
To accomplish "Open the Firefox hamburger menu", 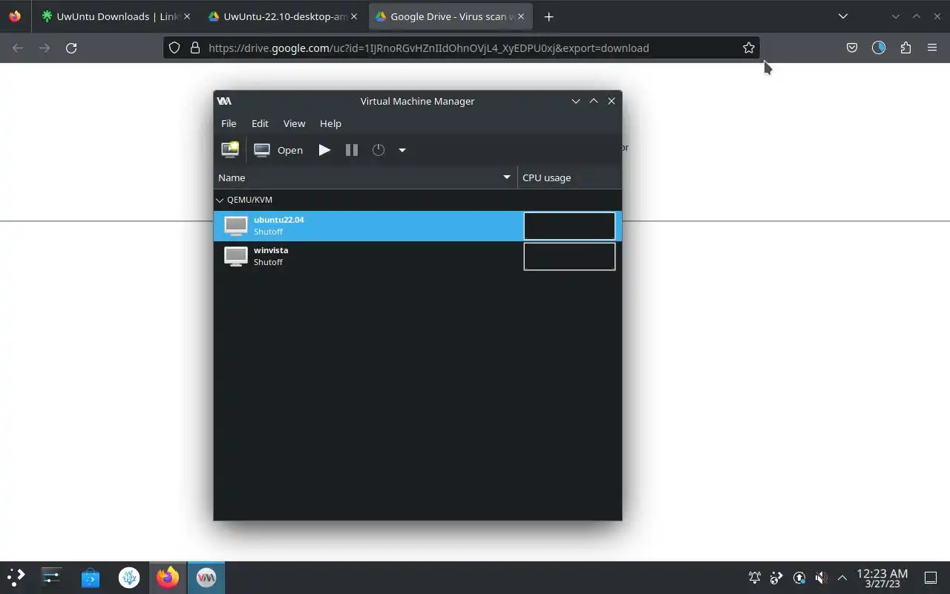I will click(932, 48).
